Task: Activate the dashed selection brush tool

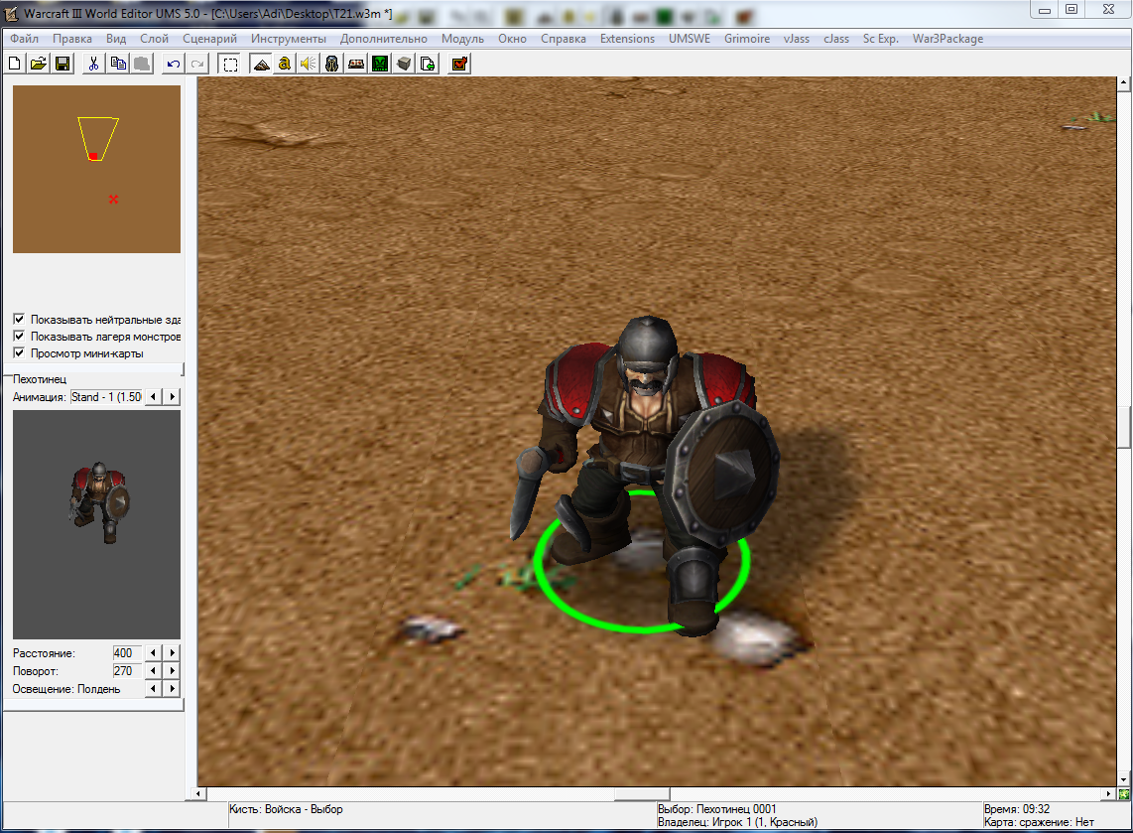Action: pyautogui.click(x=230, y=64)
